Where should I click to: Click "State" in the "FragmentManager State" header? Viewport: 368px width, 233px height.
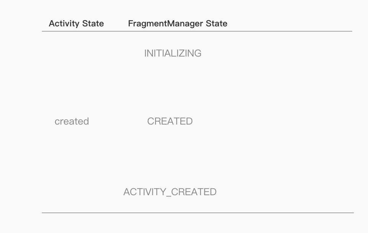pyautogui.click(x=217, y=24)
